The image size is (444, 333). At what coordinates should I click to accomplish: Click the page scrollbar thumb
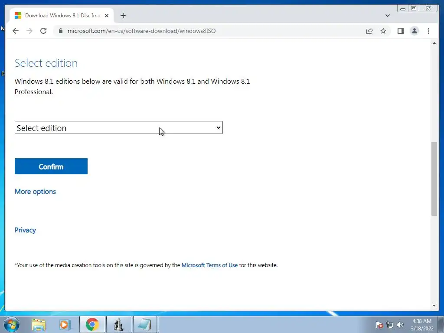point(434,179)
